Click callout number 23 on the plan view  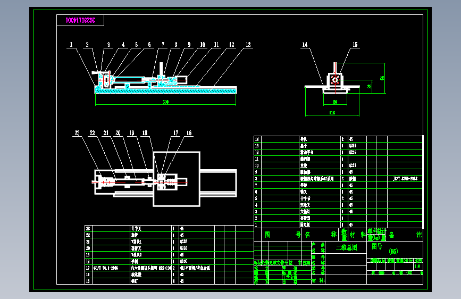coord(77,133)
